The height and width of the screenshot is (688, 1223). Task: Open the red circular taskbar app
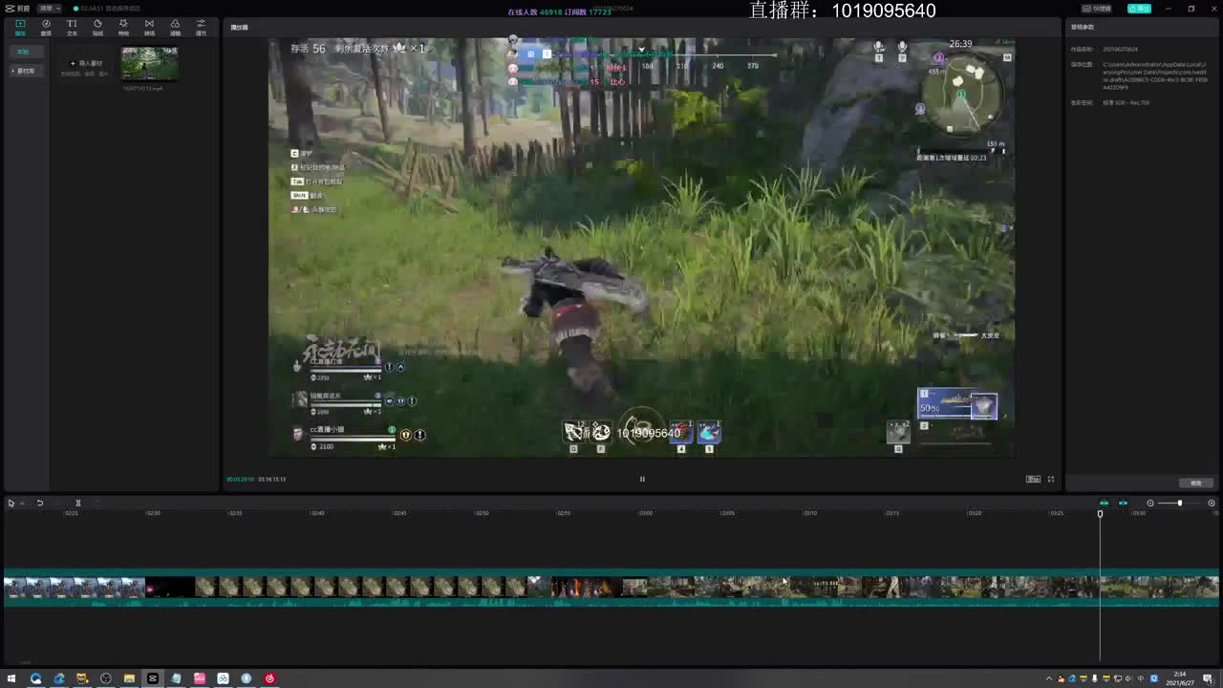(x=269, y=678)
